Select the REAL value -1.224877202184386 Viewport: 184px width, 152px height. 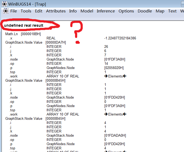point(120,38)
